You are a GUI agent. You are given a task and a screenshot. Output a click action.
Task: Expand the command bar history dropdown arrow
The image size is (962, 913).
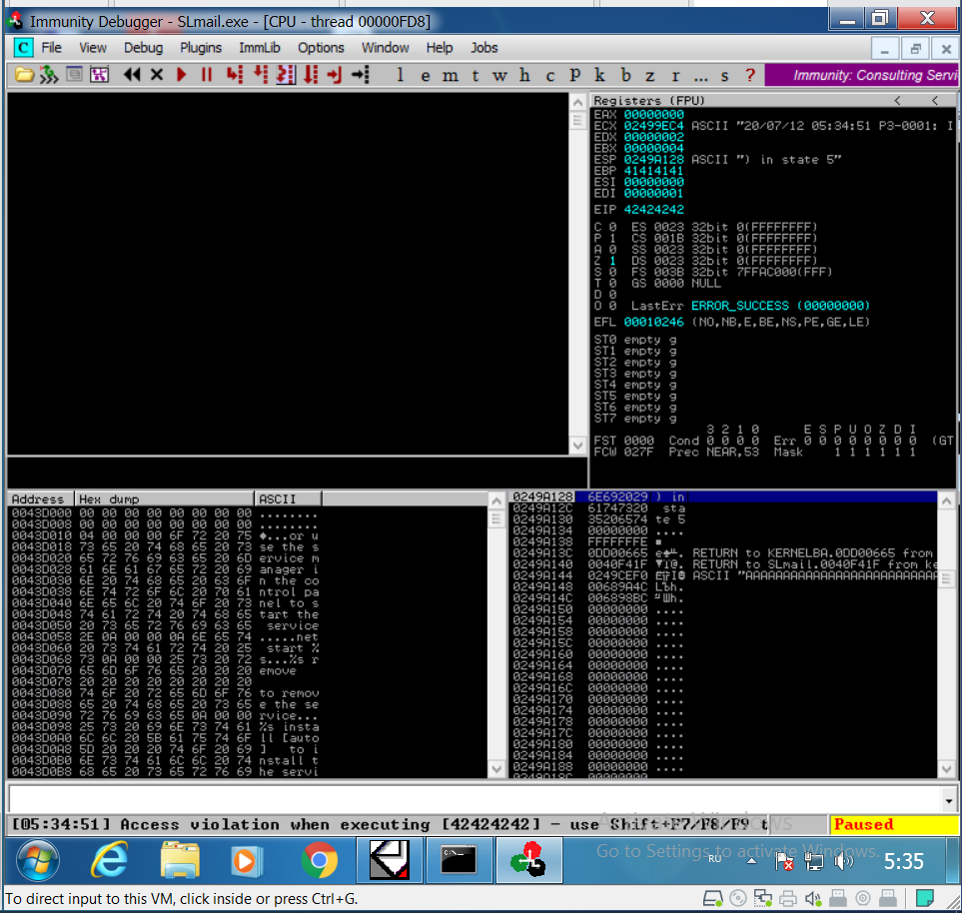pos(948,800)
